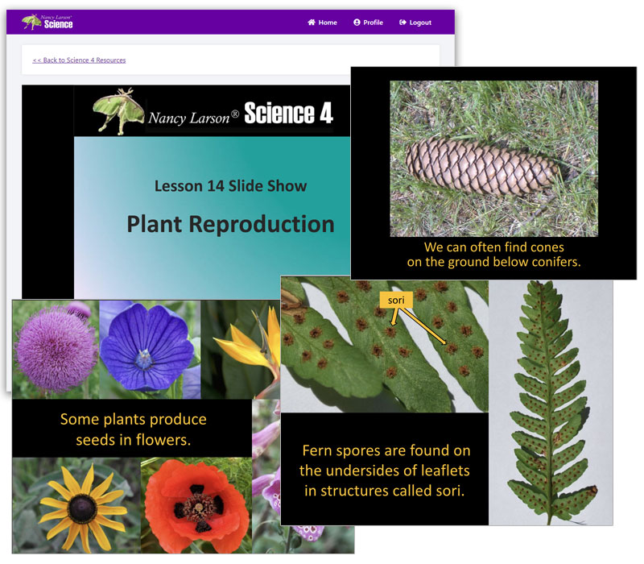644x564 pixels.
Task: Click the Nancy Larson Science logo in header
Action: [x=47, y=23]
